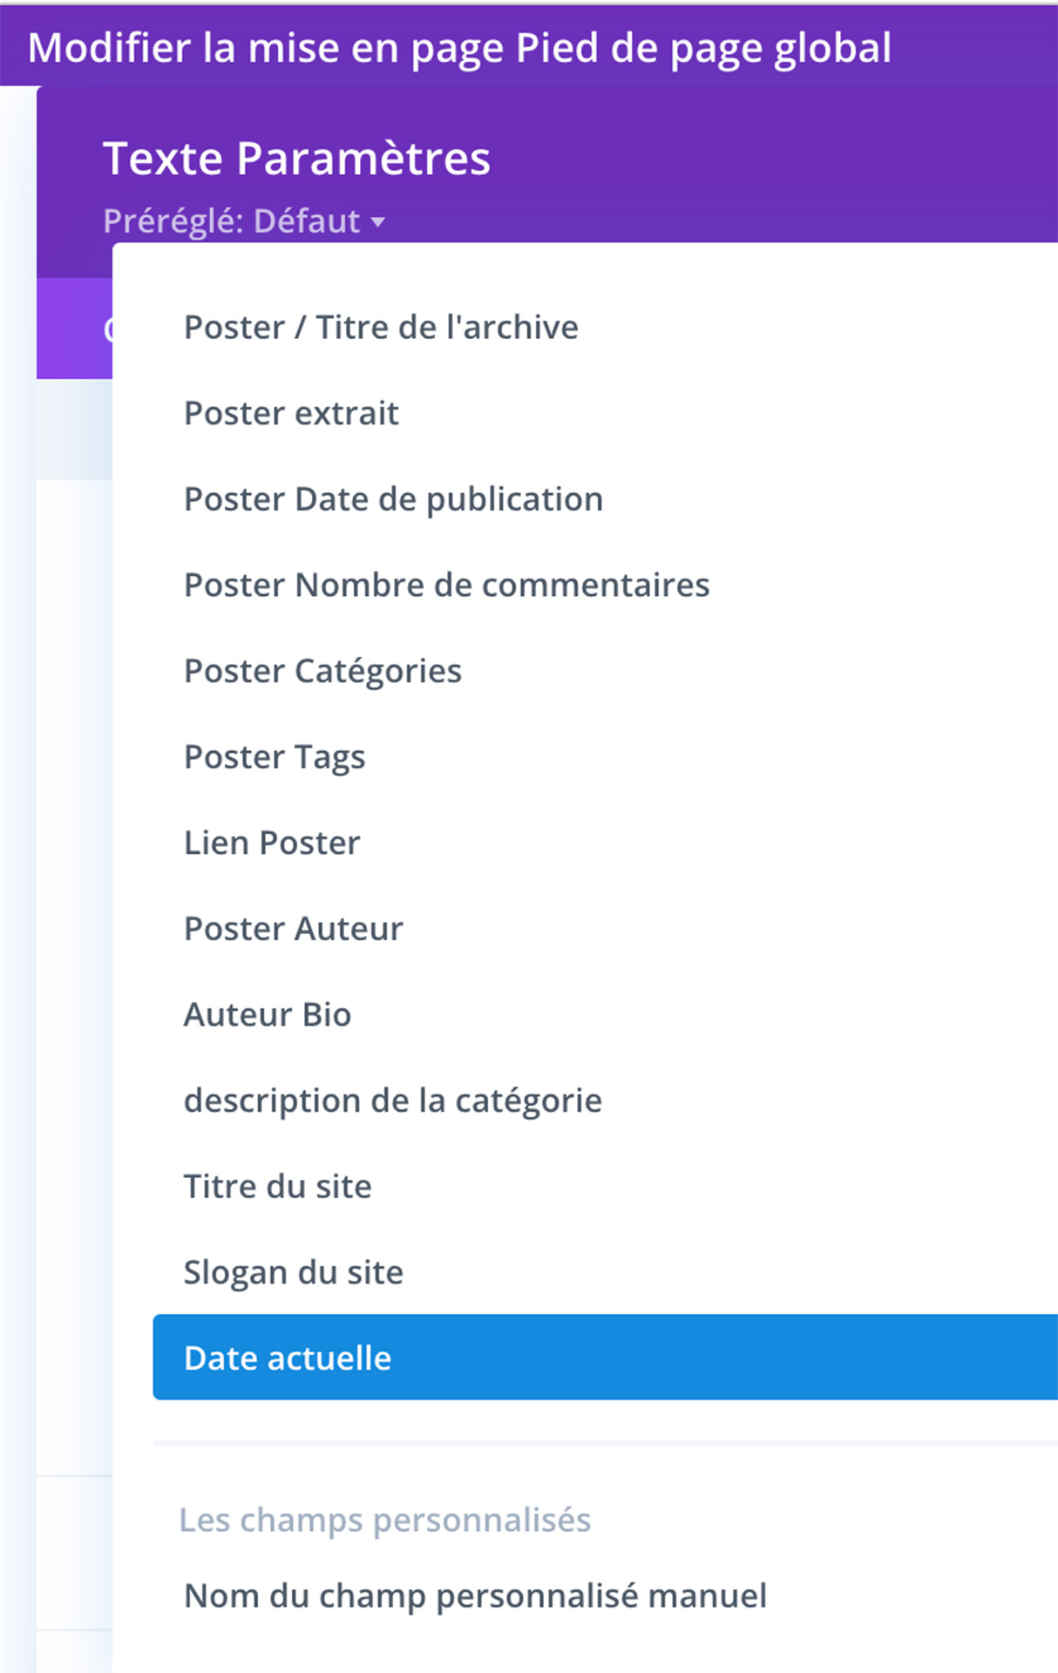Select Poster Tags dynamic content
Screen dimensions: 1058x1673
click(275, 757)
